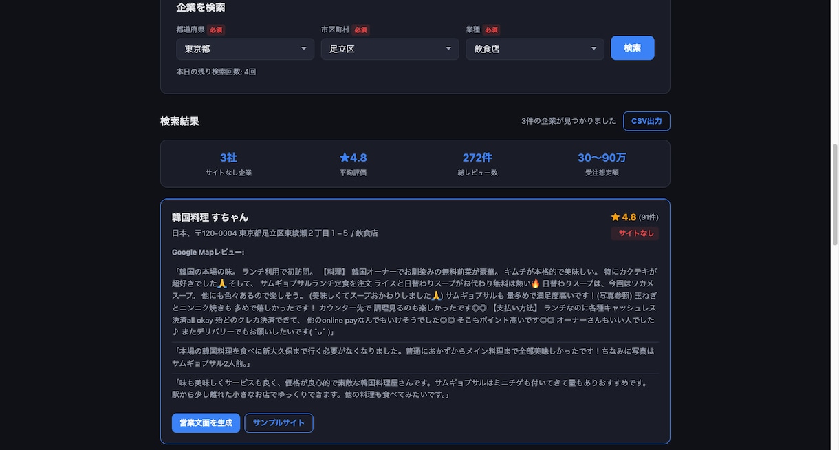Click the 272件 総レビュー数 statistic
Image resolution: width=839 pixels, height=450 pixels.
477,164
